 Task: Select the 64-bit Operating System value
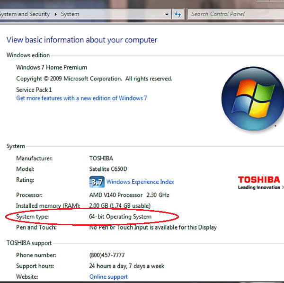(120, 217)
